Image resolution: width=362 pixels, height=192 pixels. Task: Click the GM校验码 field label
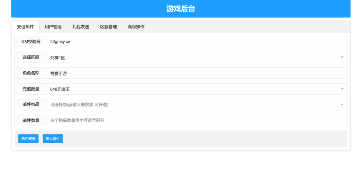(x=31, y=42)
